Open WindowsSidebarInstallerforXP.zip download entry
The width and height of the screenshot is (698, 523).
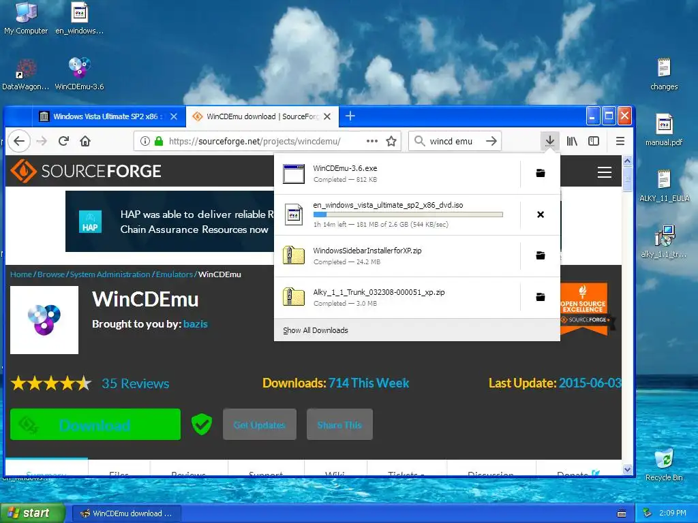click(x=396, y=256)
